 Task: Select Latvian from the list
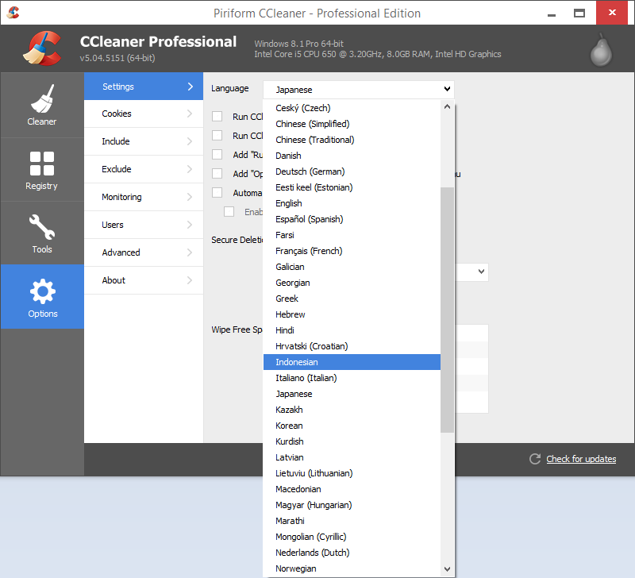coord(352,457)
